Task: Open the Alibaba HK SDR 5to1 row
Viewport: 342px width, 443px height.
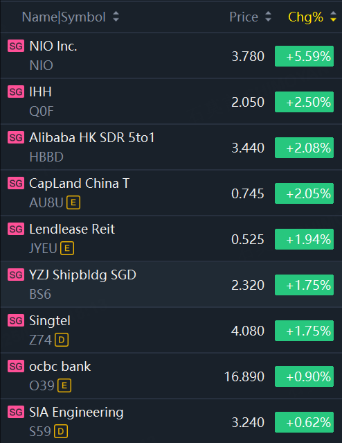Action: [171, 147]
